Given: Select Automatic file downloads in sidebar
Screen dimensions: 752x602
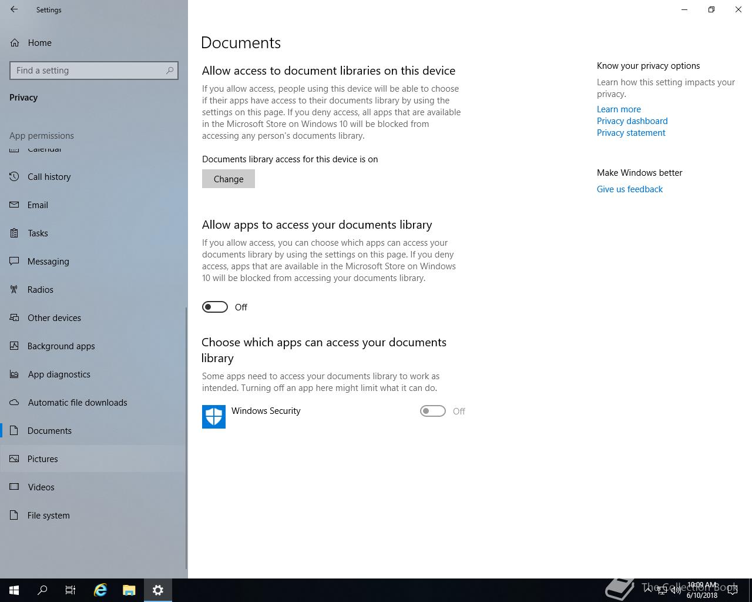Looking at the screenshot, I should pyautogui.click(x=94, y=402).
